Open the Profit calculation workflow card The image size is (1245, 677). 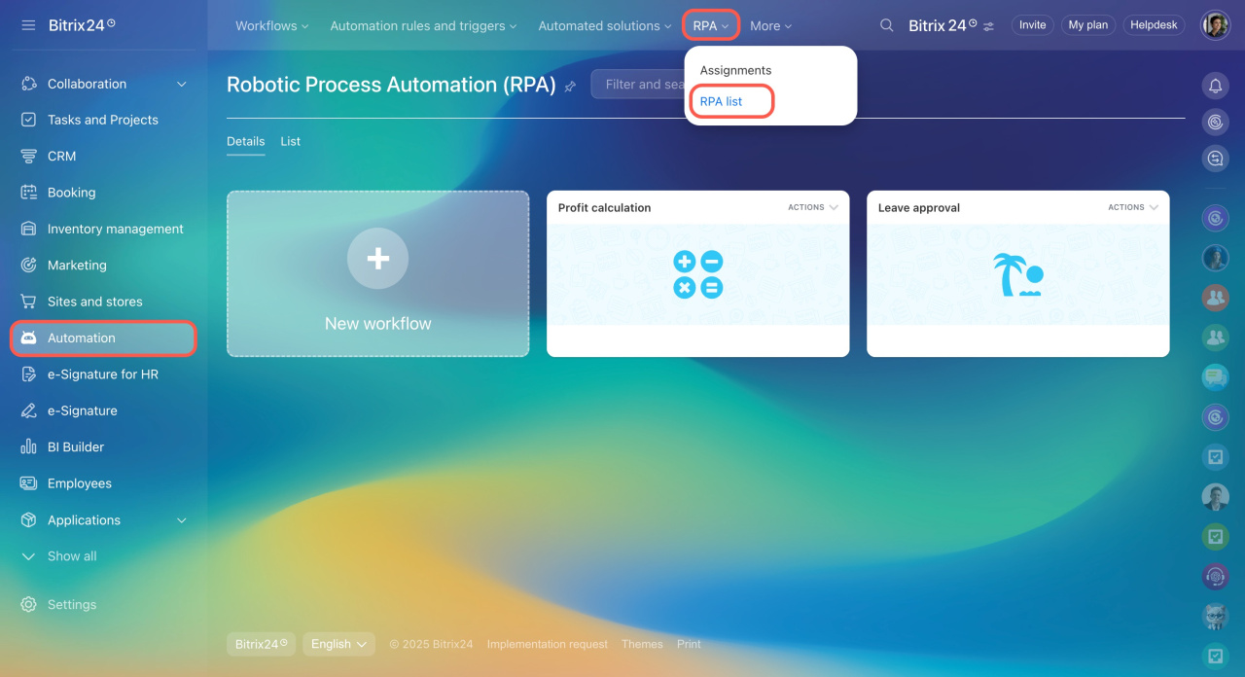(x=697, y=274)
